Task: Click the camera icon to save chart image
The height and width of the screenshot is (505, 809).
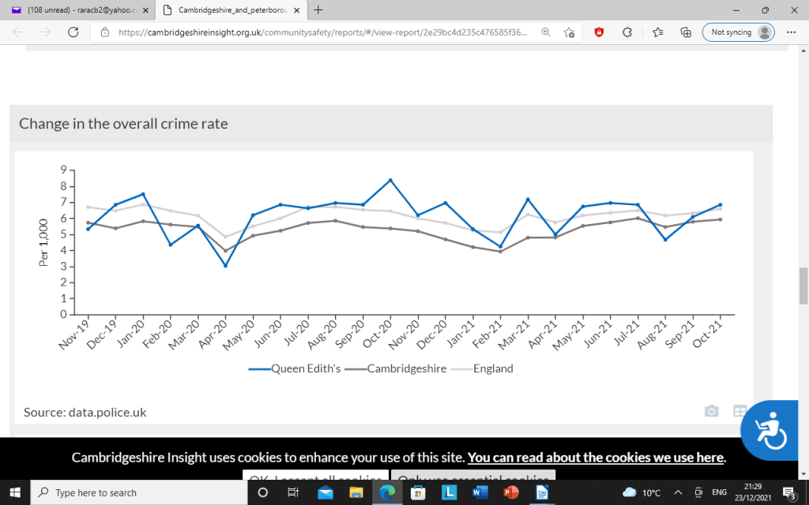Action: tap(711, 411)
